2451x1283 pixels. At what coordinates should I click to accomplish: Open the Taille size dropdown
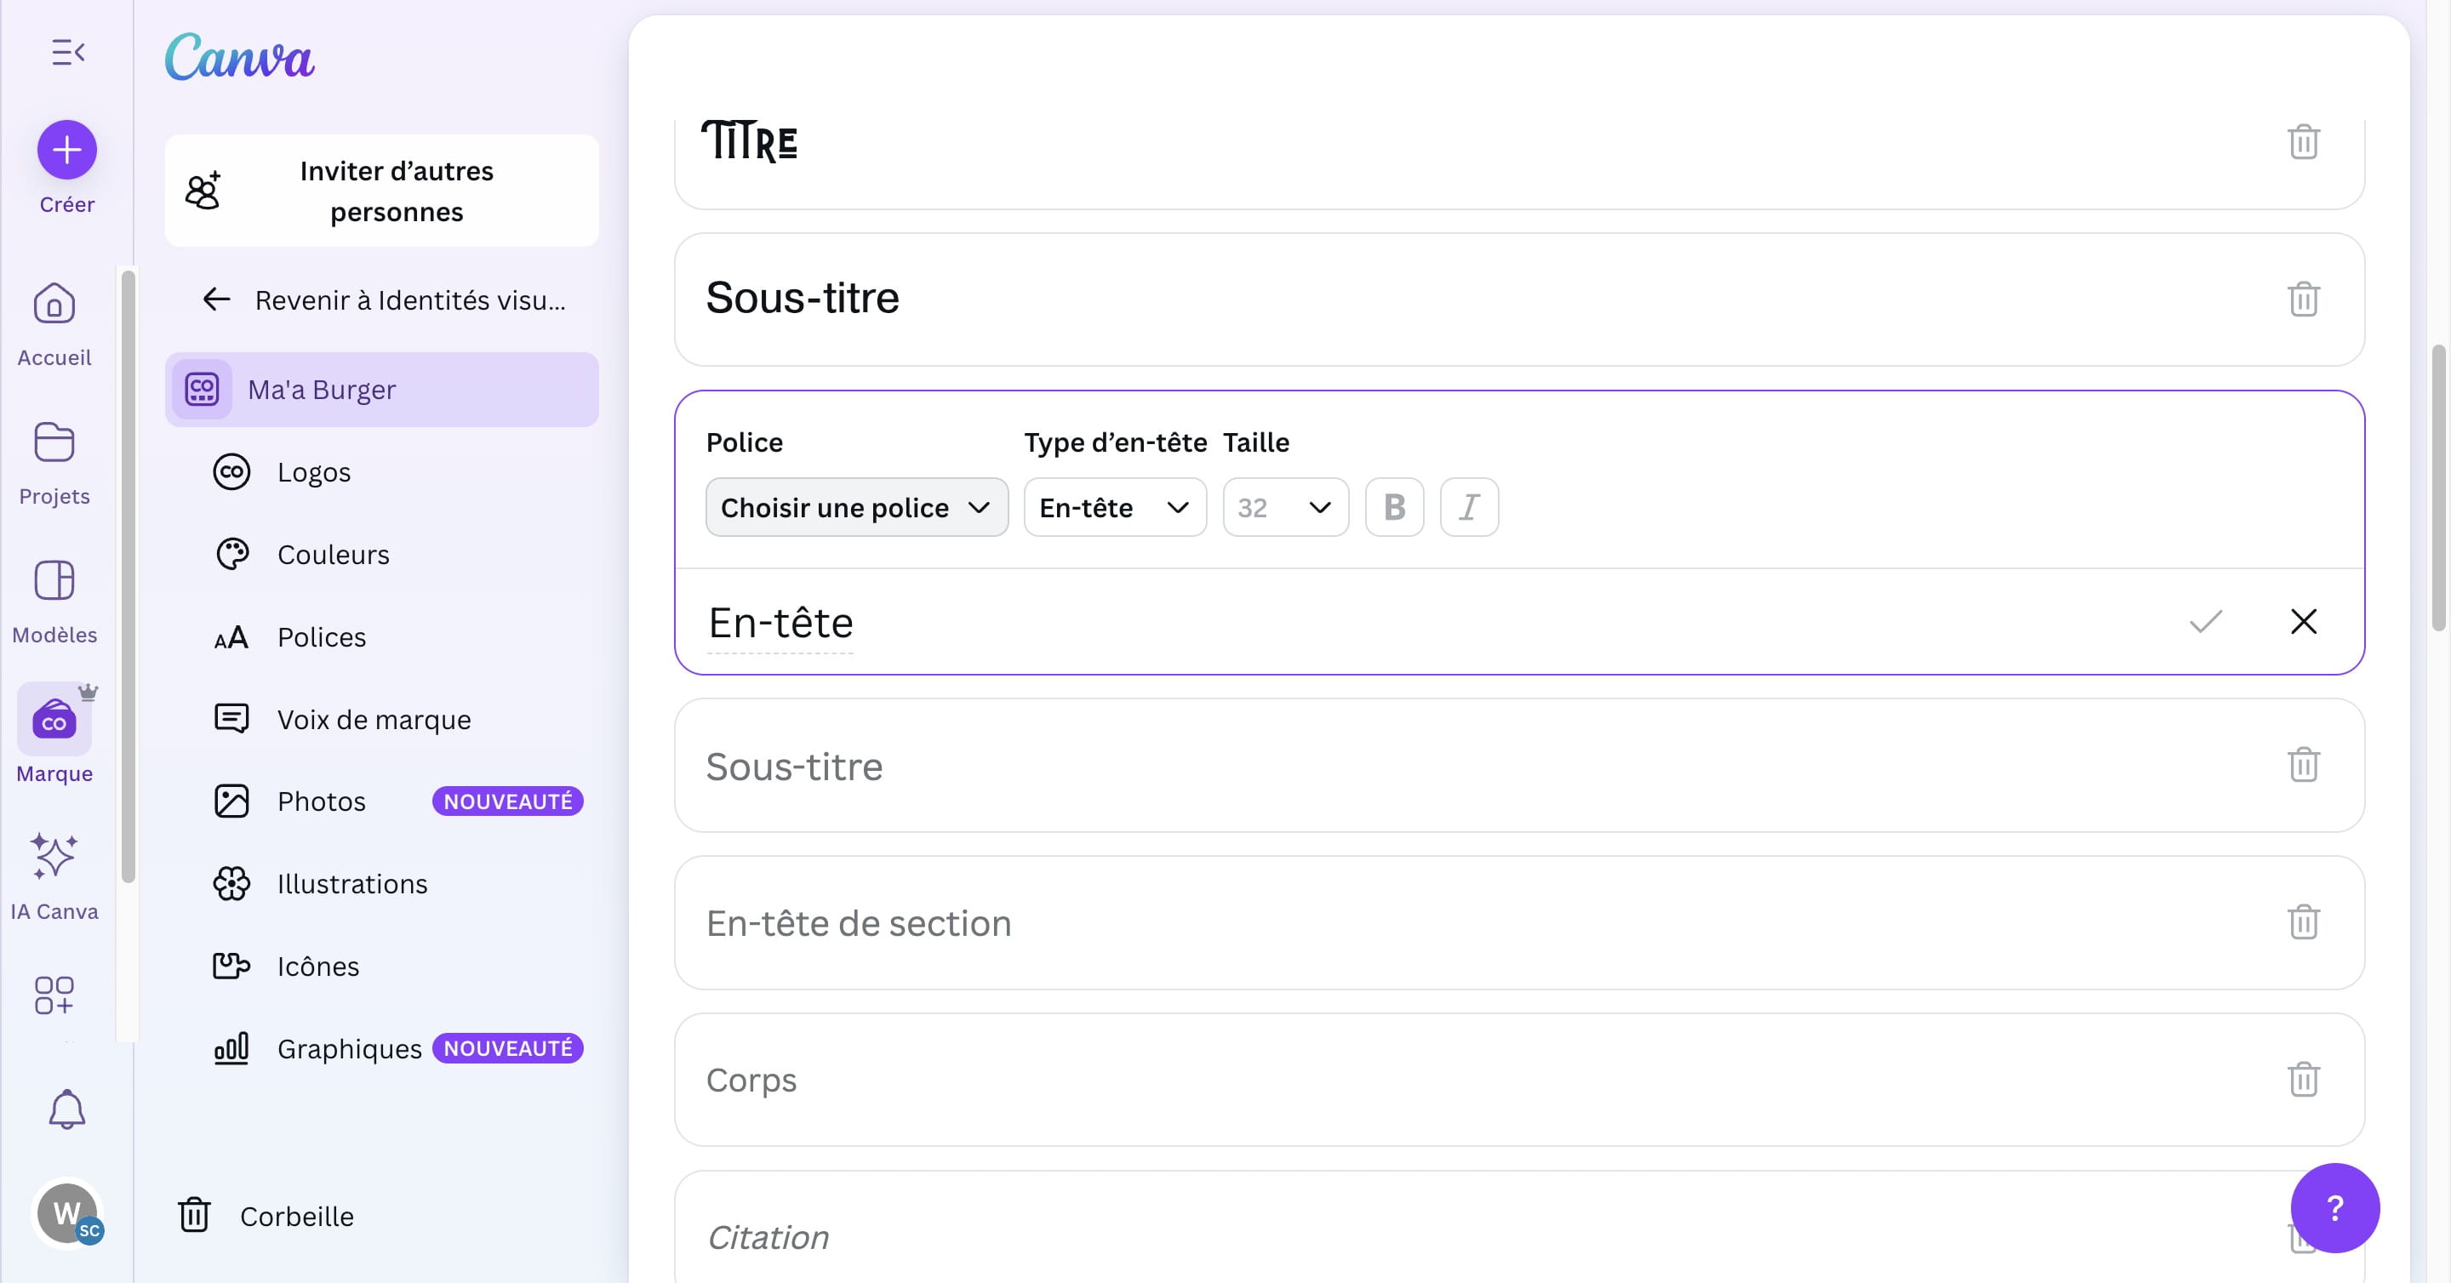[1284, 507]
